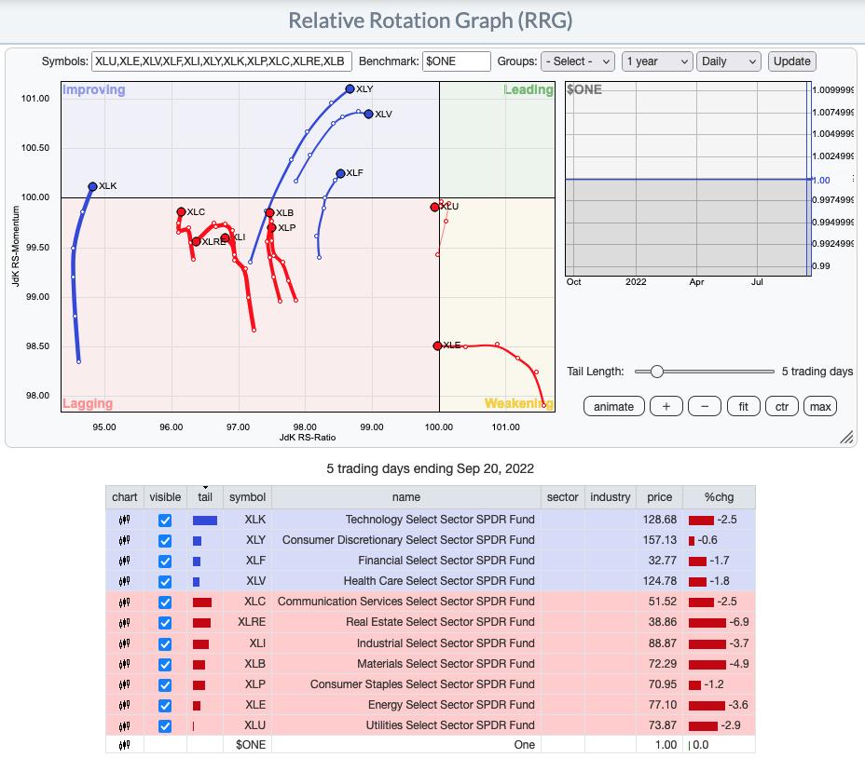Image resolution: width=865 pixels, height=758 pixels.
Task: Uncheck visibility for XLF
Action: click(165, 561)
